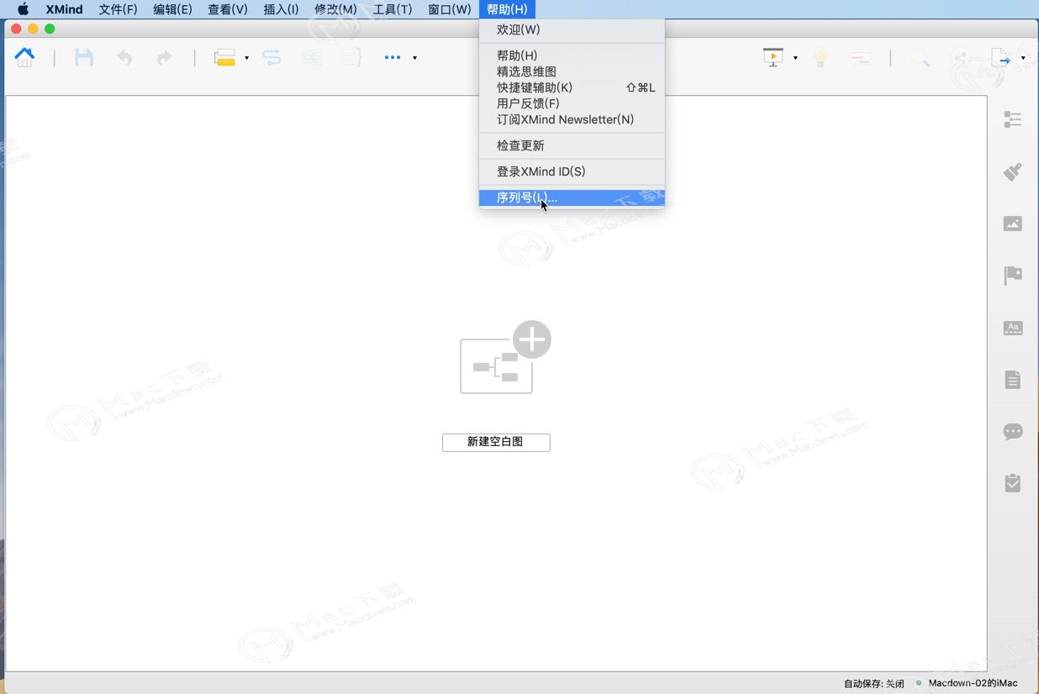Click the Brainstorming lightbulb icon

(820, 58)
